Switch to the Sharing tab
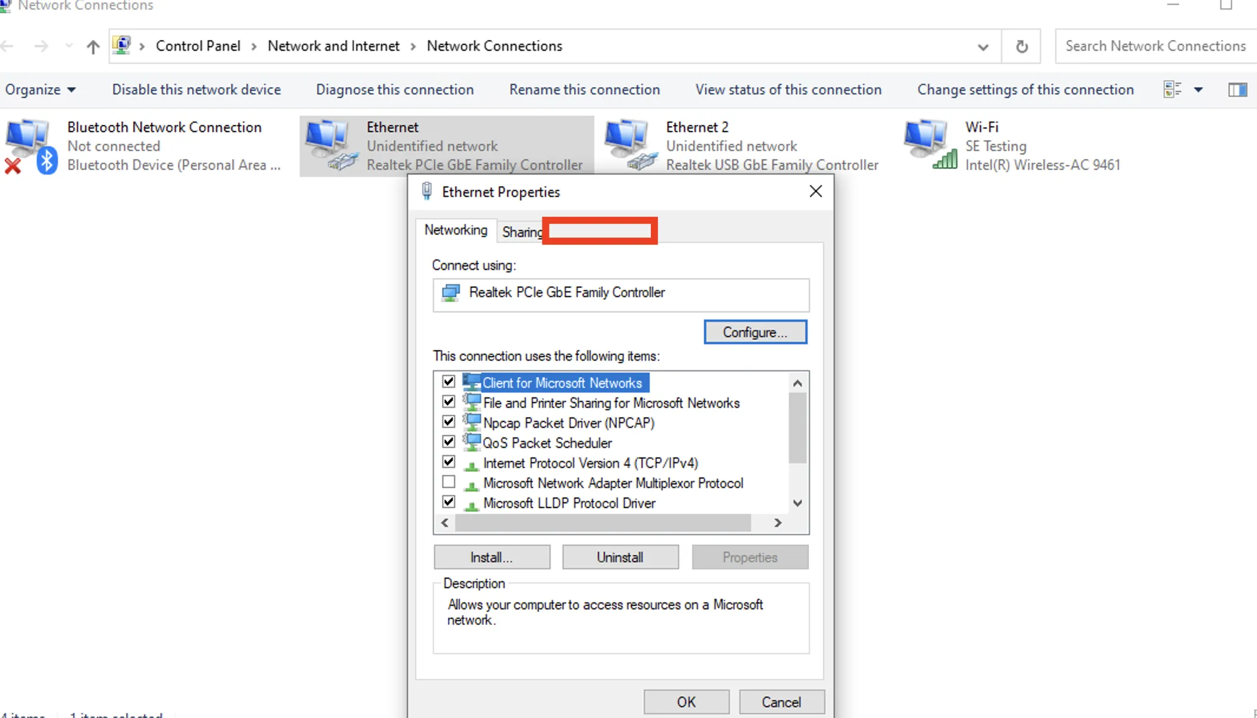This screenshot has height=718, width=1257. (521, 232)
